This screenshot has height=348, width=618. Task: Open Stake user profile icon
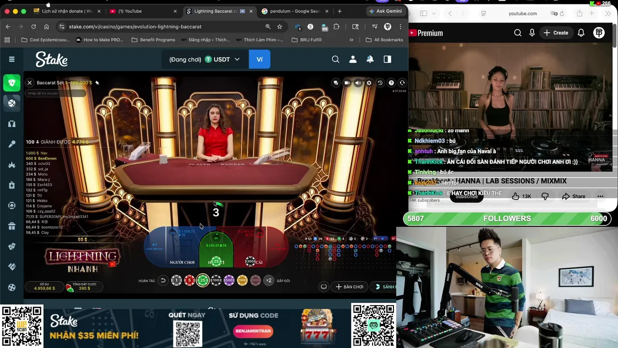pos(353,59)
